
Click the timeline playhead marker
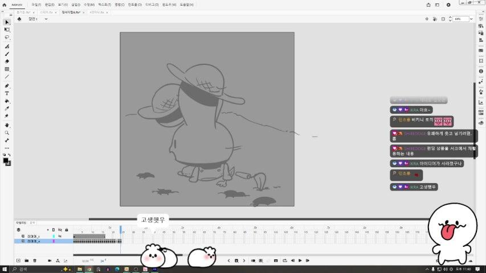click(x=121, y=229)
